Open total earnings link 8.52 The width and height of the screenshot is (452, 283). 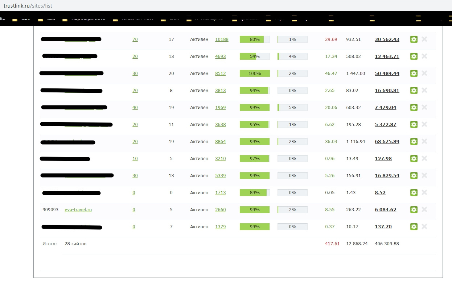tap(380, 193)
